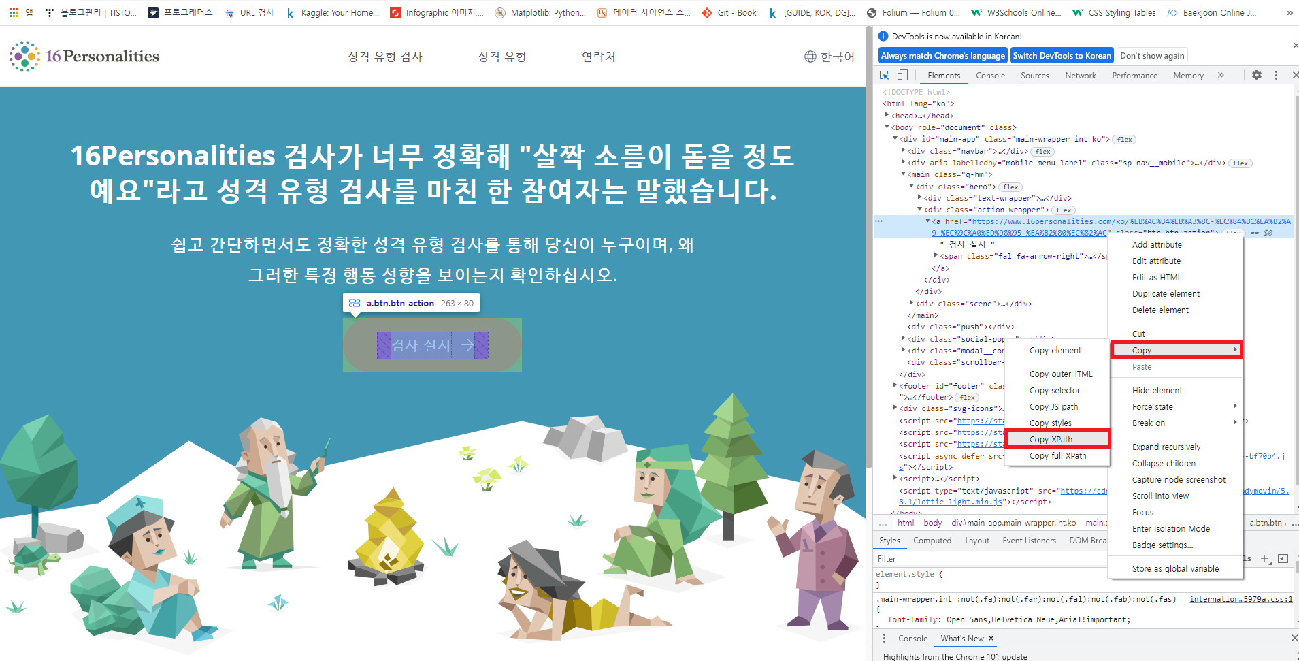The height and width of the screenshot is (661, 1299).
Task: Open the Git - Book bookmark
Action: click(x=729, y=12)
